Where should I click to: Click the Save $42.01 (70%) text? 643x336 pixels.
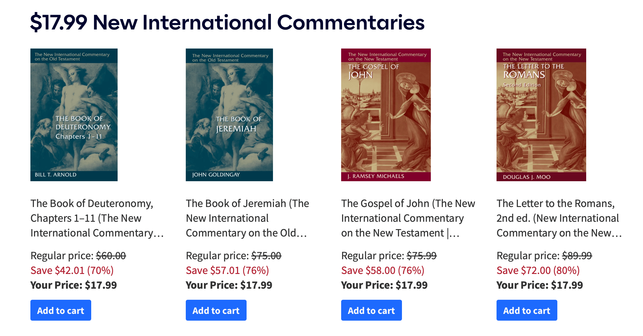click(72, 270)
